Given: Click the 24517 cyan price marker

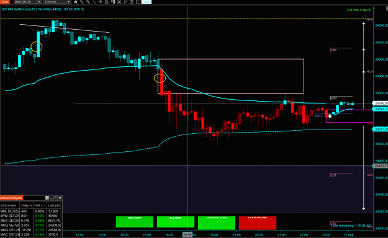Looking at the screenshot, I should coord(381,130).
